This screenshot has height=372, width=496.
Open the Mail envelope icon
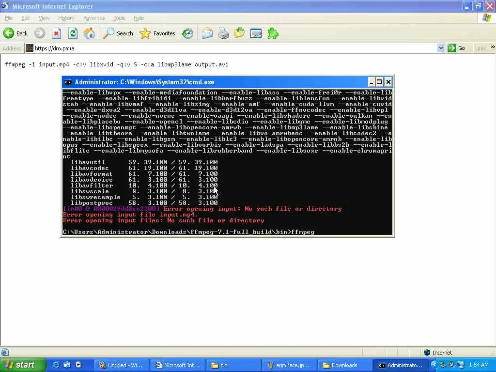point(207,33)
